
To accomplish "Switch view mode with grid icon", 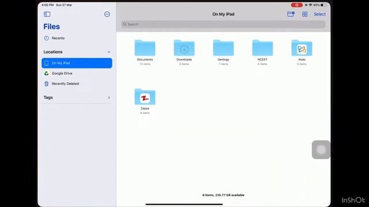I will [305, 14].
